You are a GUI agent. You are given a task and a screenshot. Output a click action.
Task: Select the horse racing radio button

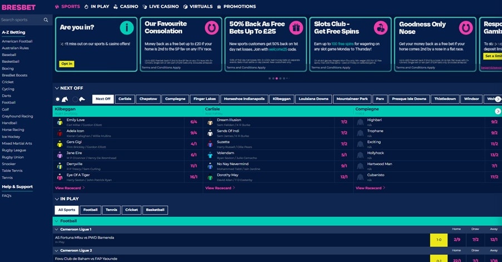tap(58, 99)
